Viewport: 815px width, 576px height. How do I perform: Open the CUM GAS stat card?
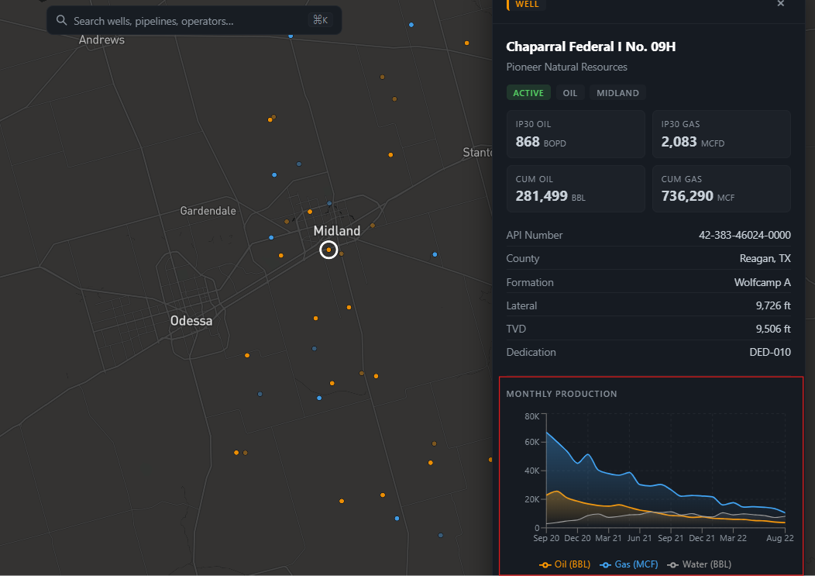tap(721, 189)
